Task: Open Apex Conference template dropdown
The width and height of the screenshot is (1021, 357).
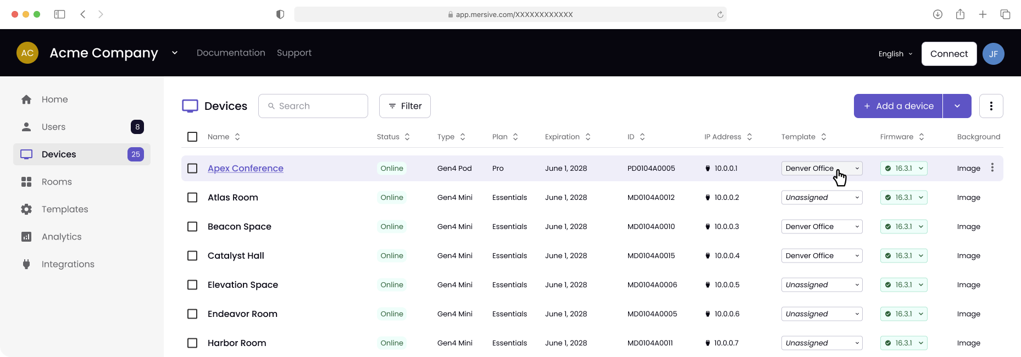Action: click(x=822, y=168)
